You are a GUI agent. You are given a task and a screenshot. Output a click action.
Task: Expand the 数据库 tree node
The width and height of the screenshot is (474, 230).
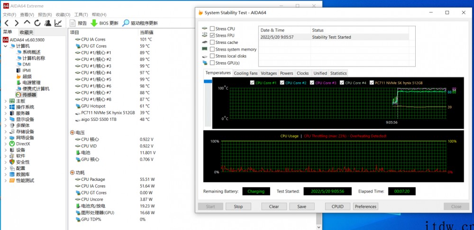(5, 174)
